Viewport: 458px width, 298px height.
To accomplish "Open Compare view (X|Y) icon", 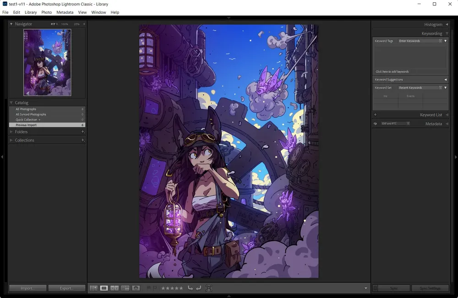I will [114, 288].
